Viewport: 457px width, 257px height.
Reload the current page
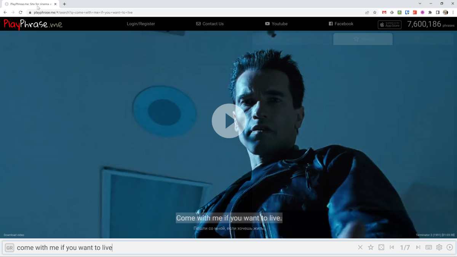click(x=21, y=12)
